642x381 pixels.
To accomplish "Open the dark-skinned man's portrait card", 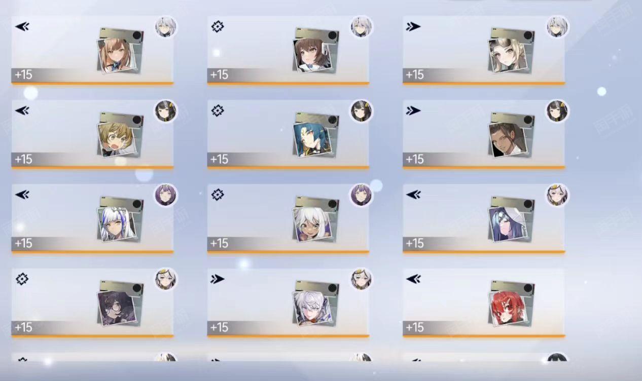I will pyautogui.click(x=508, y=139).
